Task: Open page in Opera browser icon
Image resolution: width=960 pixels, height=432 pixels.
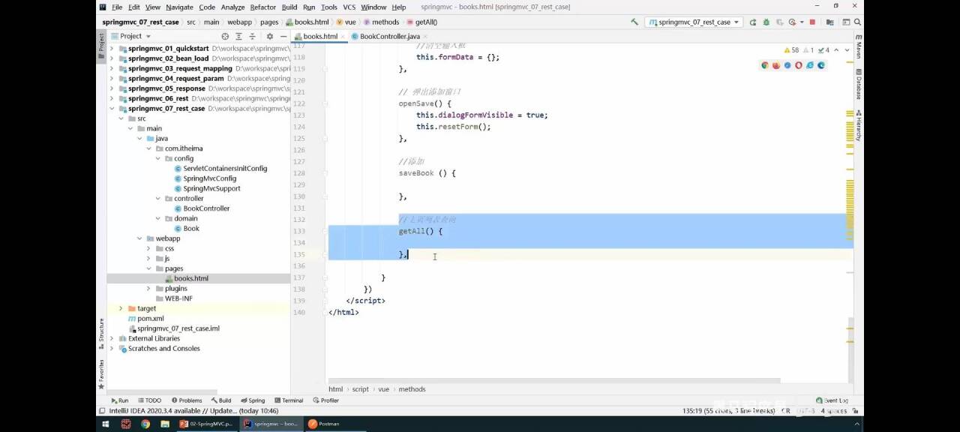Action: coord(799,65)
